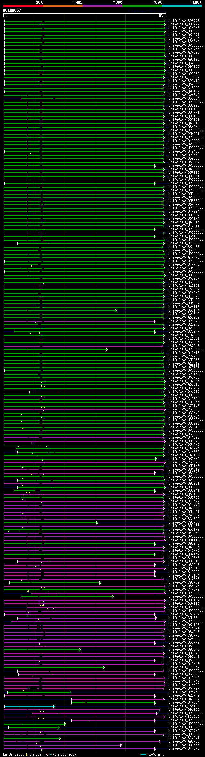Open hit UniRef100_Q6KZQ1
This screenshot has height=757, width=205.
pos(184,35)
